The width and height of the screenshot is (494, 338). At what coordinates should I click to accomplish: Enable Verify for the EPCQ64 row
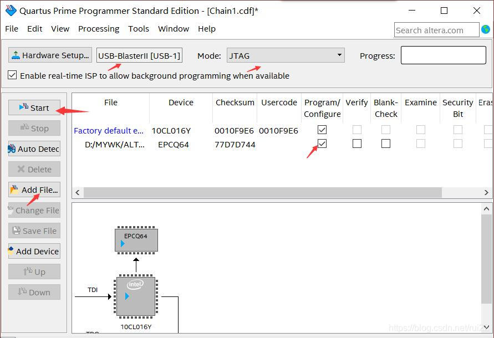(x=357, y=144)
